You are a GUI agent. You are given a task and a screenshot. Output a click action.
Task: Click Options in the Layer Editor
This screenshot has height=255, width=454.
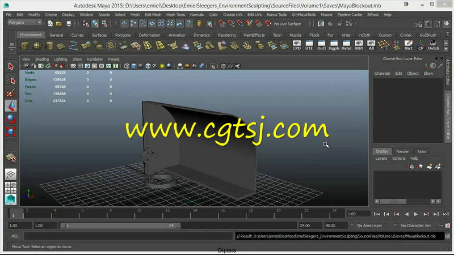(x=399, y=159)
